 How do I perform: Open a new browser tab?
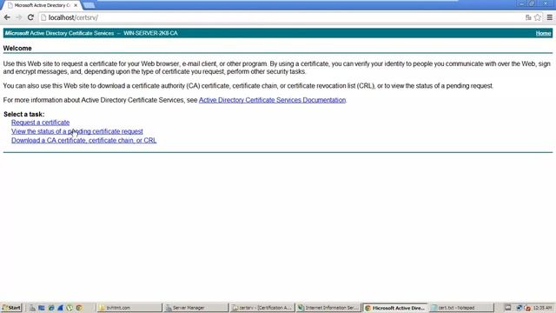(x=89, y=5)
